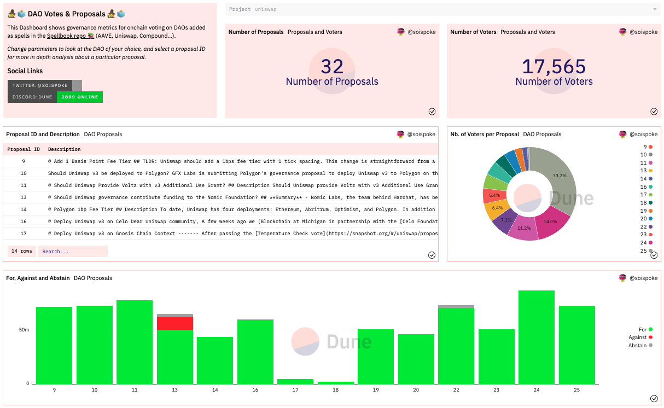This screenshot has width=664, height=408.
Task: Click checkmark icon in For, Against and Abstain panel
Action: pyautogui.click(x=654, y=399)
